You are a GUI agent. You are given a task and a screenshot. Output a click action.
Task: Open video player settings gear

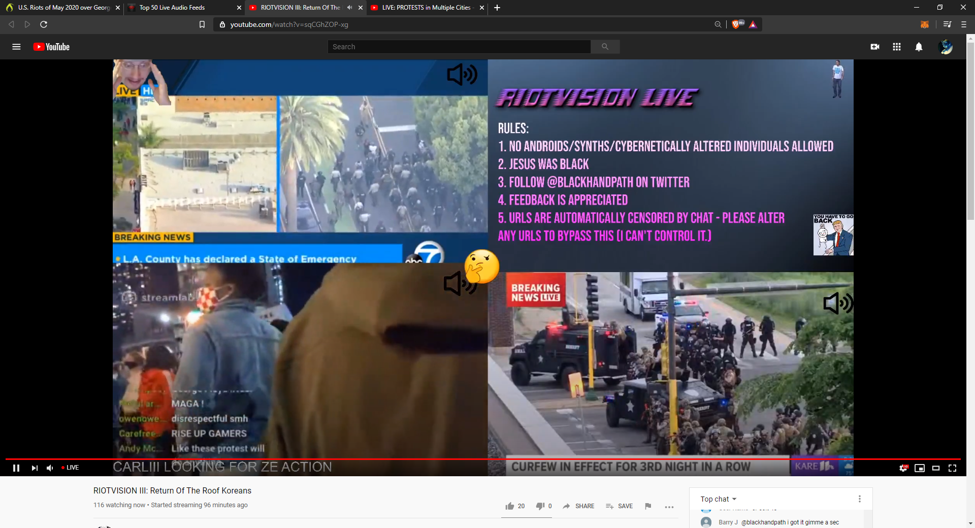point(903,468)
